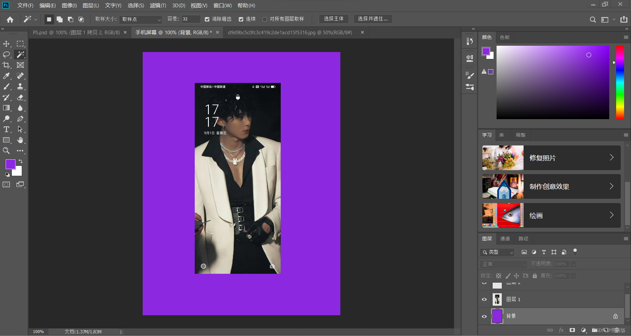Screen dimensions: 631x336
Task: Toggle the layer filter on/off switch
Action: point(575,252)
